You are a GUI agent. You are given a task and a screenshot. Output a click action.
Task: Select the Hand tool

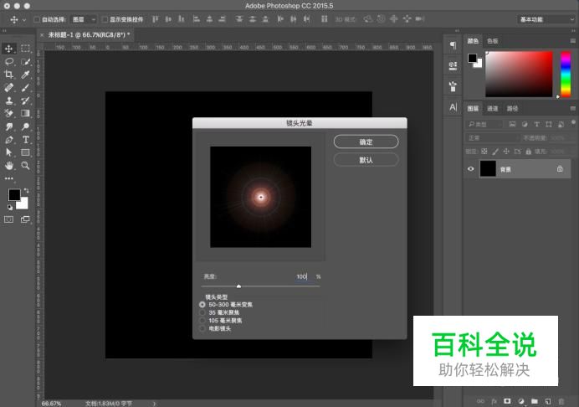pos(9,166)
